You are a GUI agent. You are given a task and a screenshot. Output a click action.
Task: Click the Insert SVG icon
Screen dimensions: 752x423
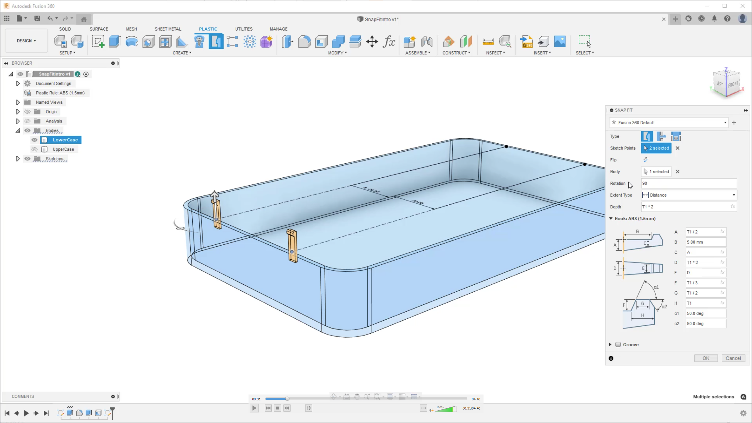[526, 41]
